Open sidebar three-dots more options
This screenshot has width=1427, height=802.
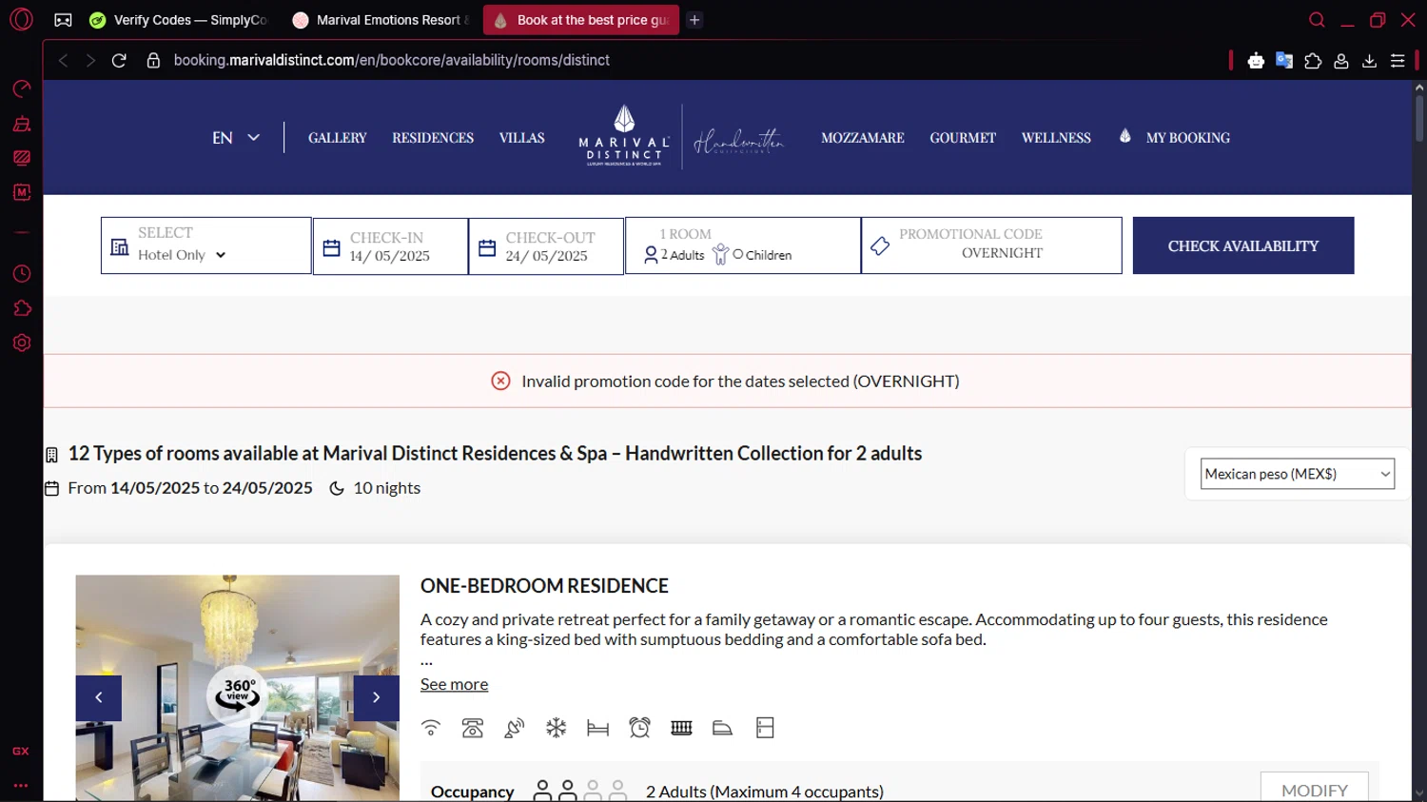tap(21, 786)
